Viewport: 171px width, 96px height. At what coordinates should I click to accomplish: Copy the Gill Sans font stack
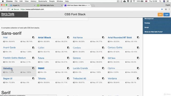[x=138, y=58]
